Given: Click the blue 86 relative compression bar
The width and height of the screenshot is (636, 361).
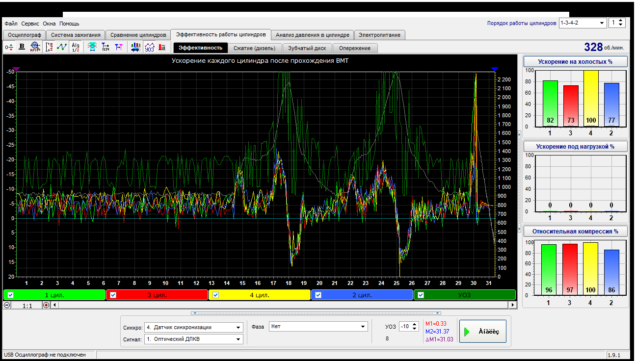Looking at the screenshot, I should pyautogui.click(x=611, y=272).
